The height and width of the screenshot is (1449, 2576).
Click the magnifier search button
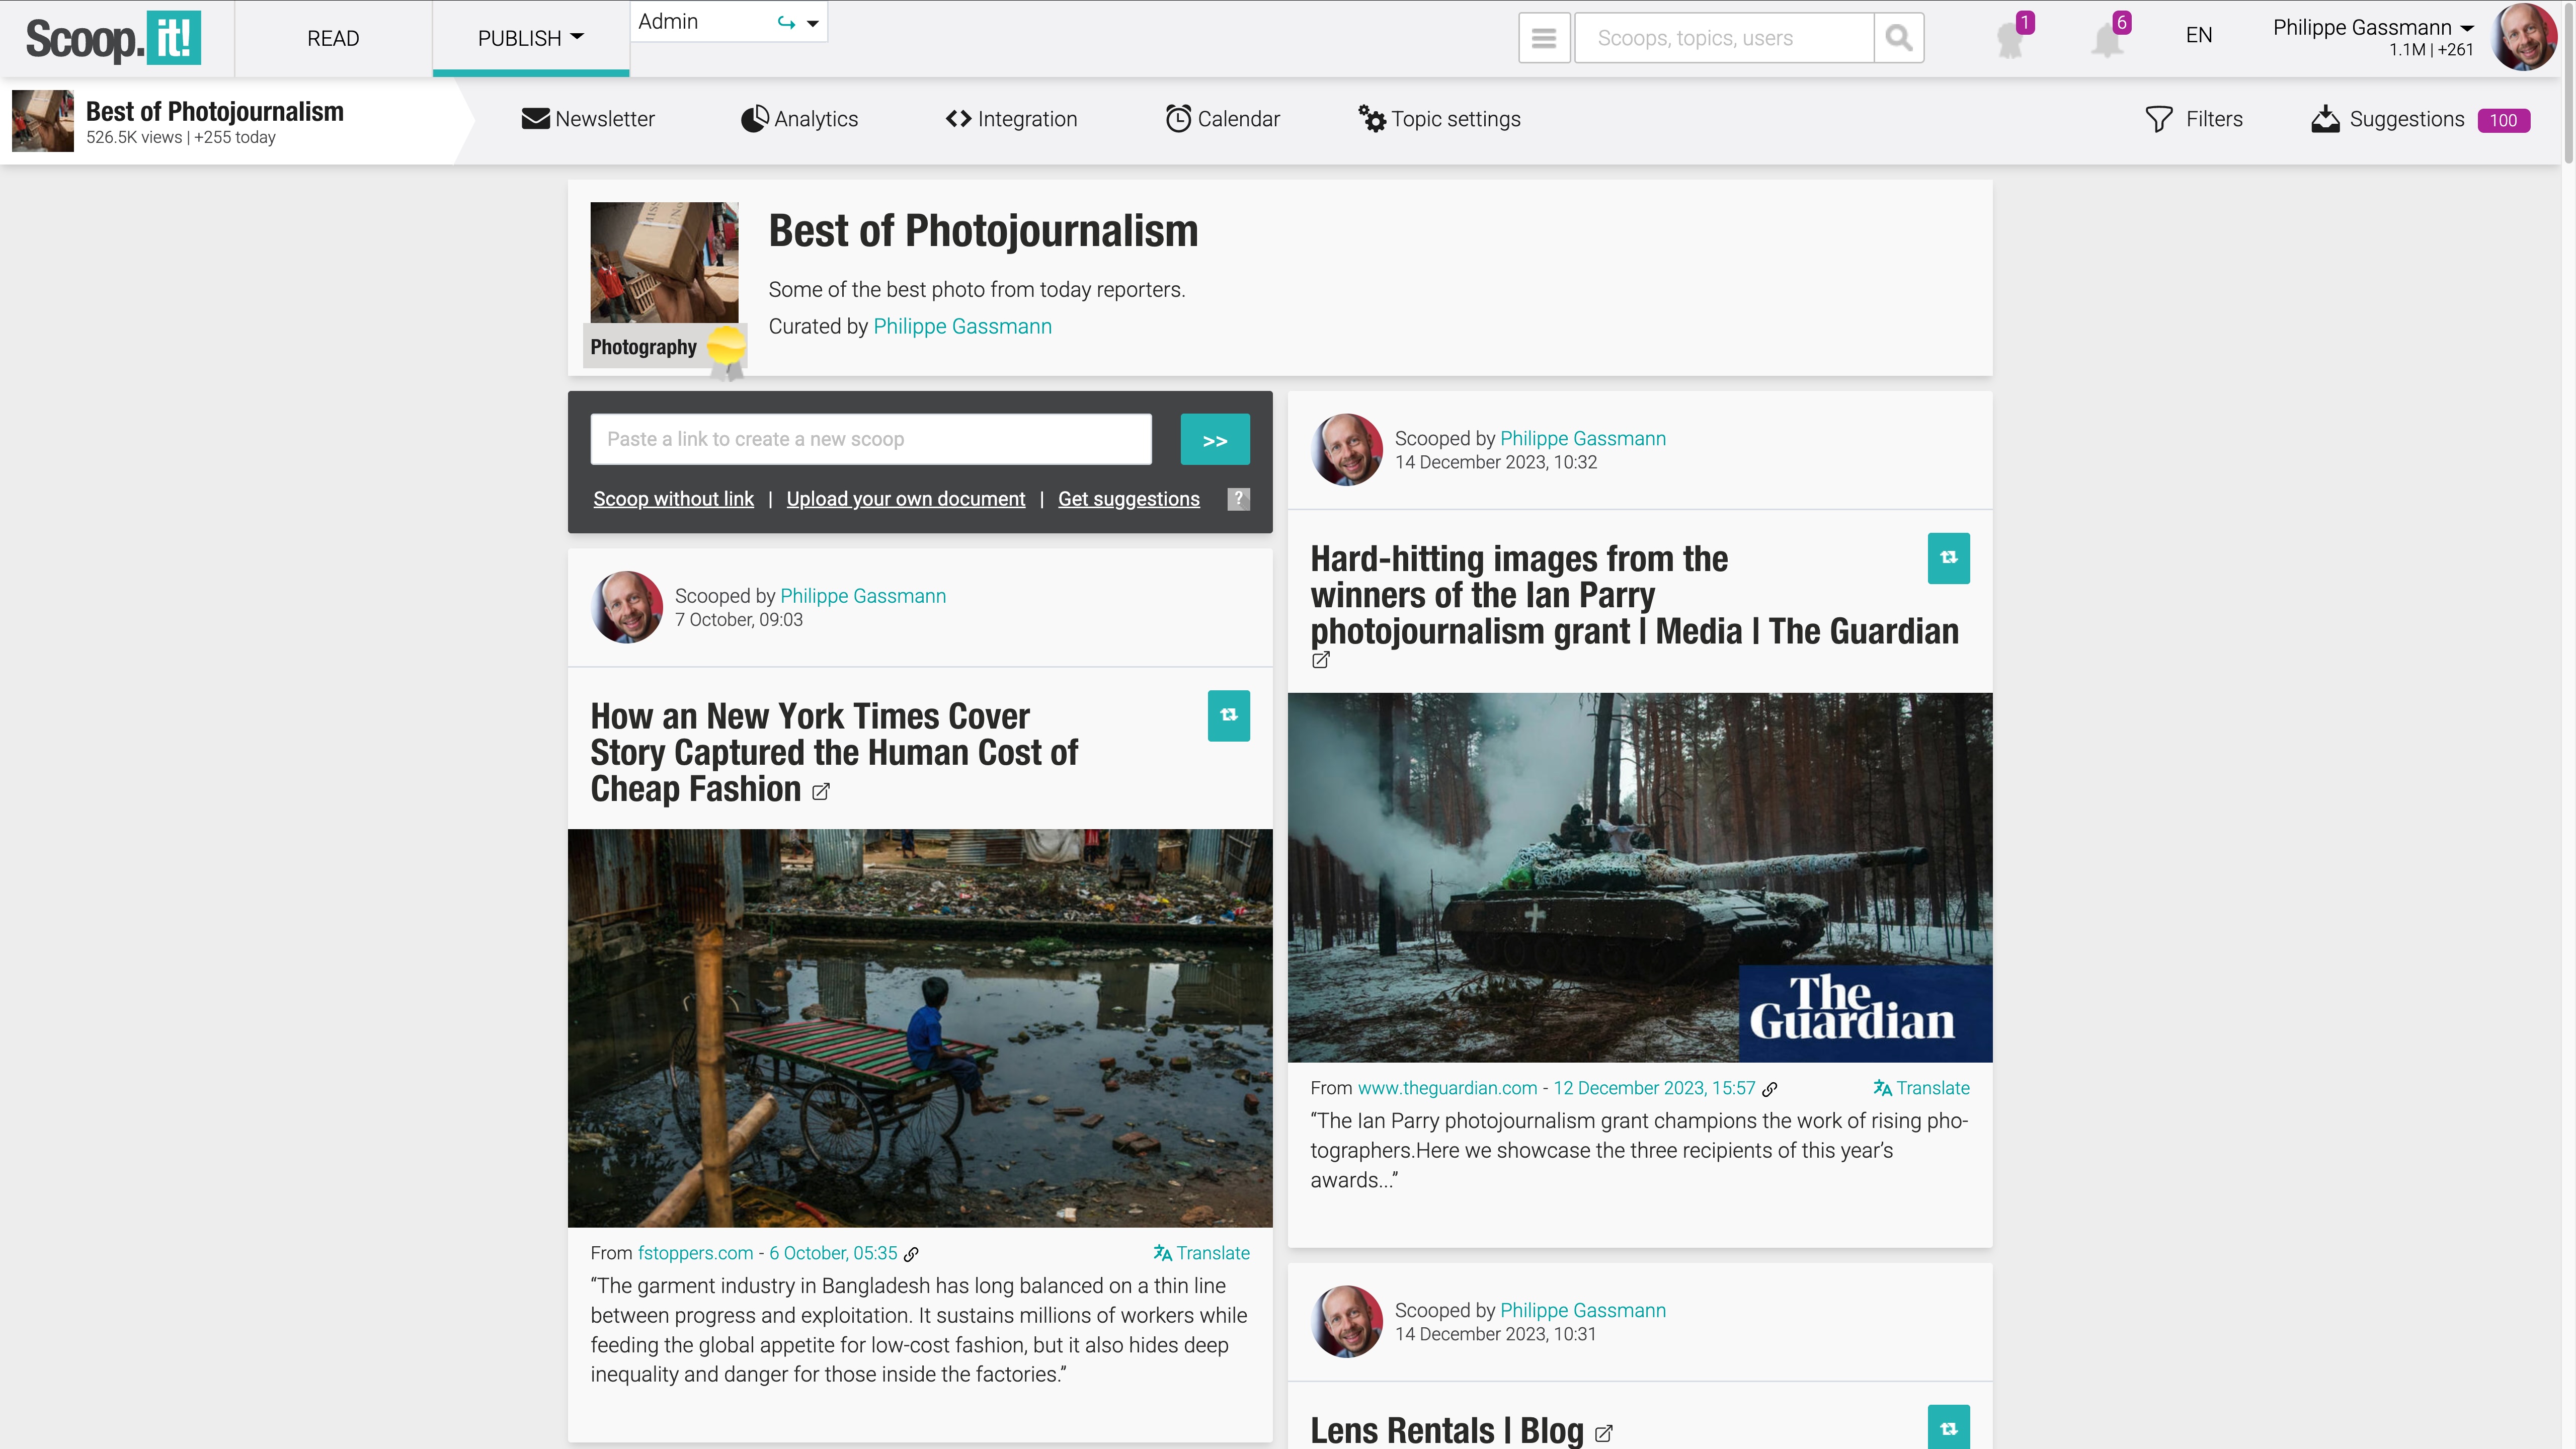pyautogui.click(x=1898, y=38)
